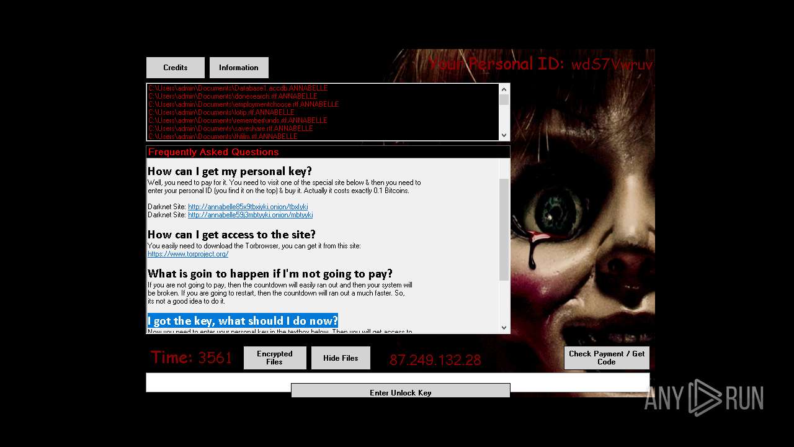Click the 'How can I get my personal key?' heading
Viewport: 794px width, 447px height.
point(230,171)
